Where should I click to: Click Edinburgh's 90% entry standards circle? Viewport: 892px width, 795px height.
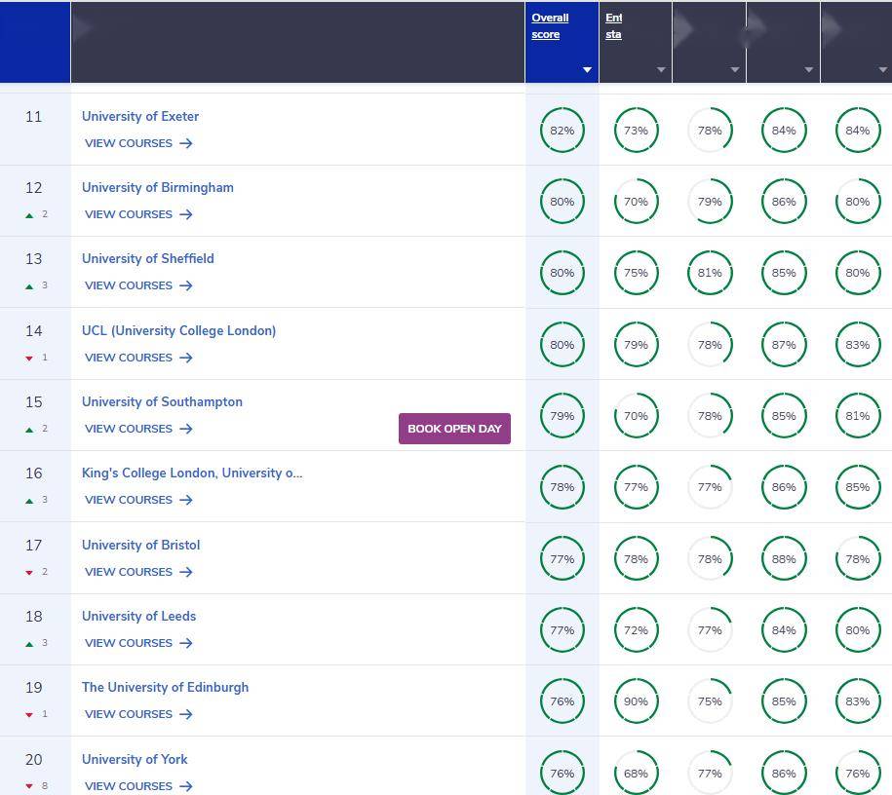coord(636,701)
